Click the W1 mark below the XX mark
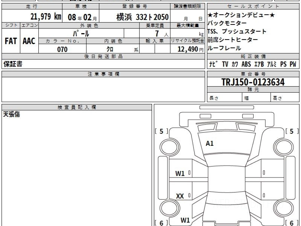Image resolution: width=301 pixels, height=226 pixels. 185,220
